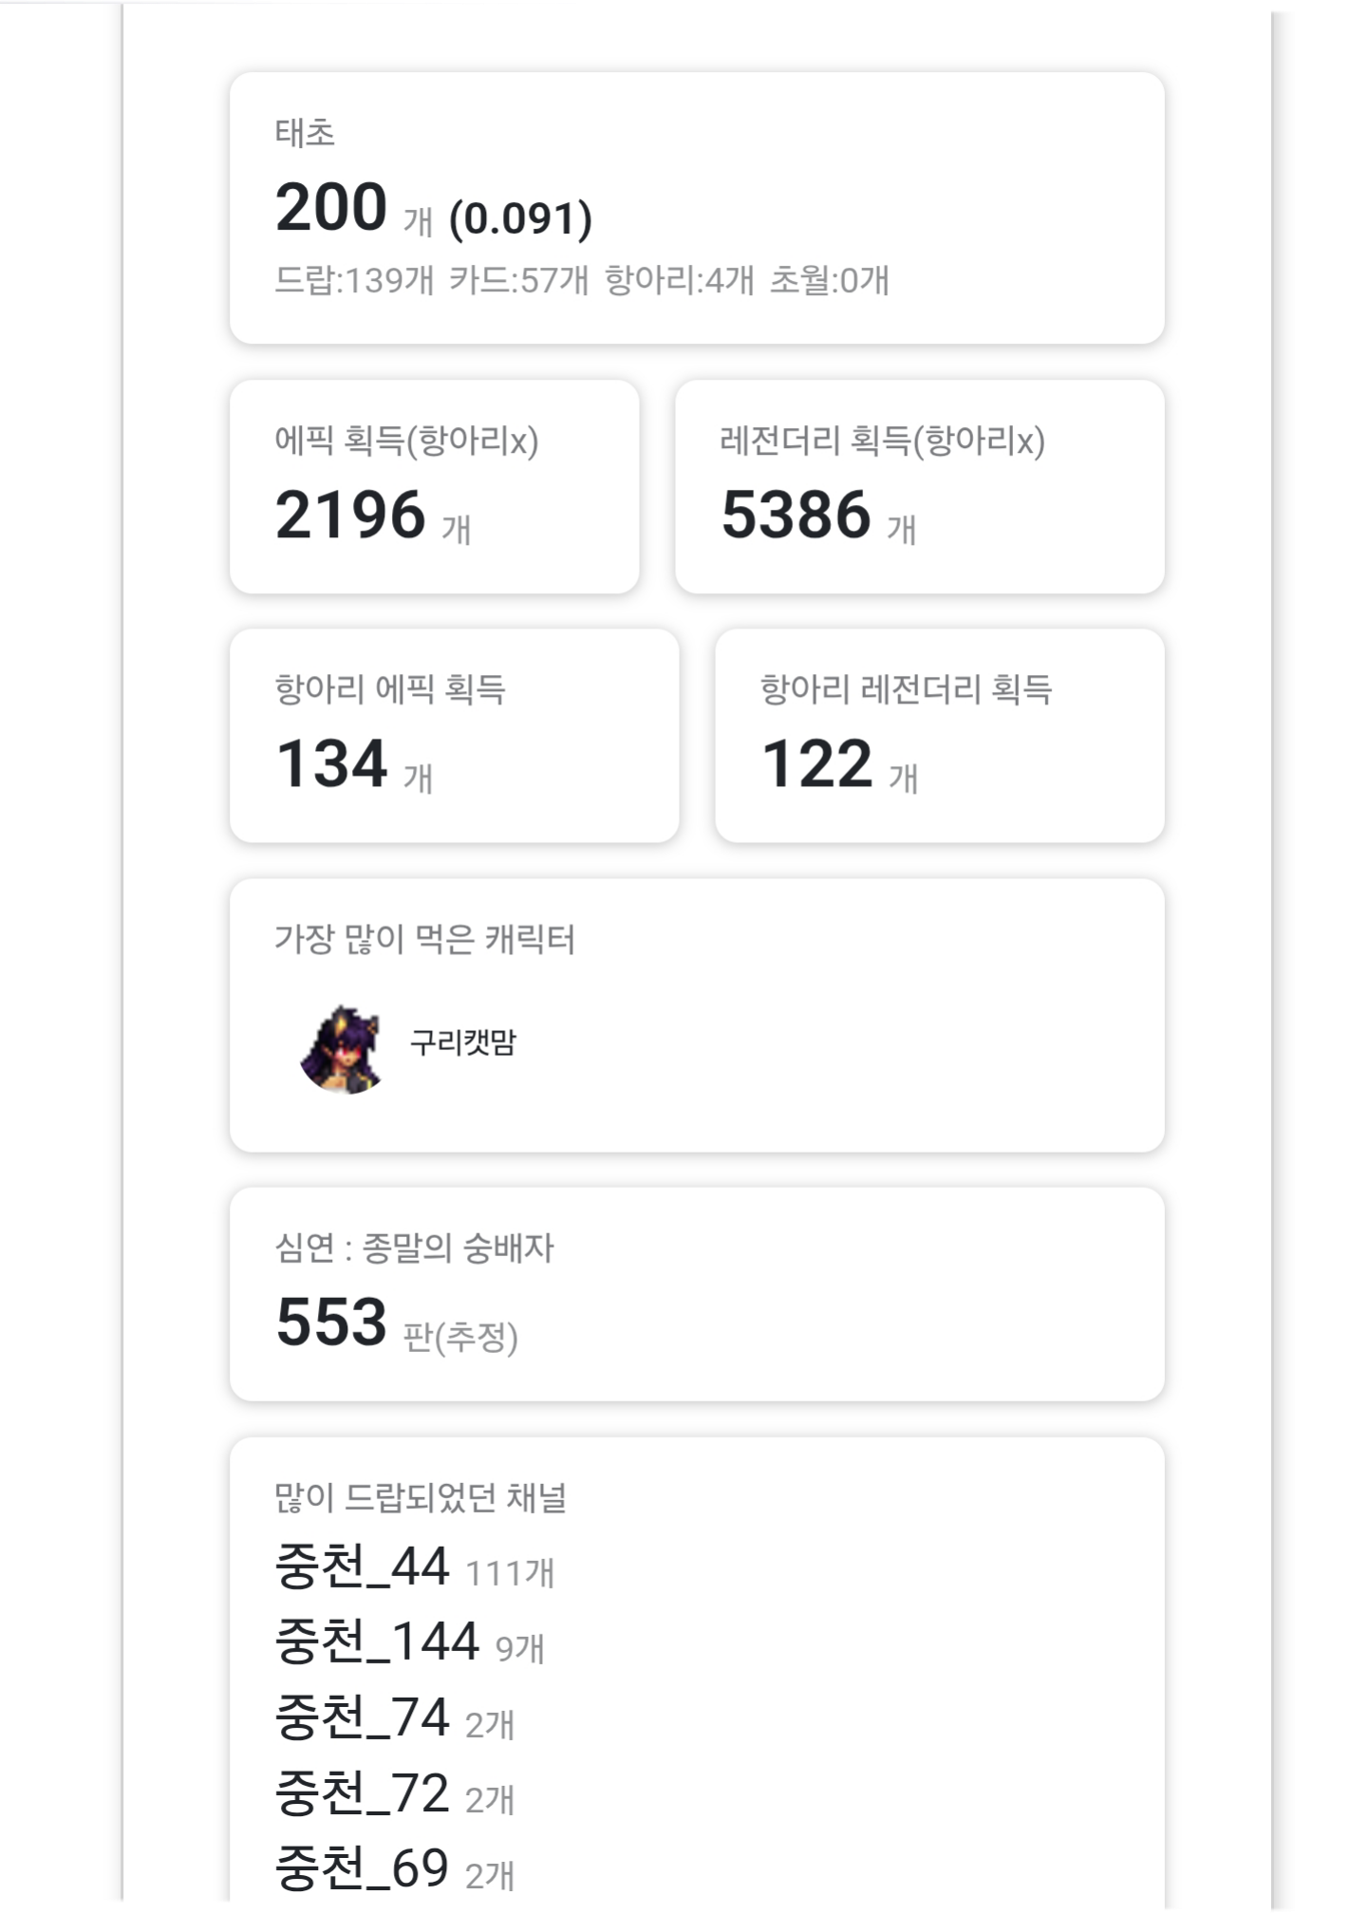Select the 중천_72 channel entry
The image size is (1368, 1914).
click(395, 1795)
